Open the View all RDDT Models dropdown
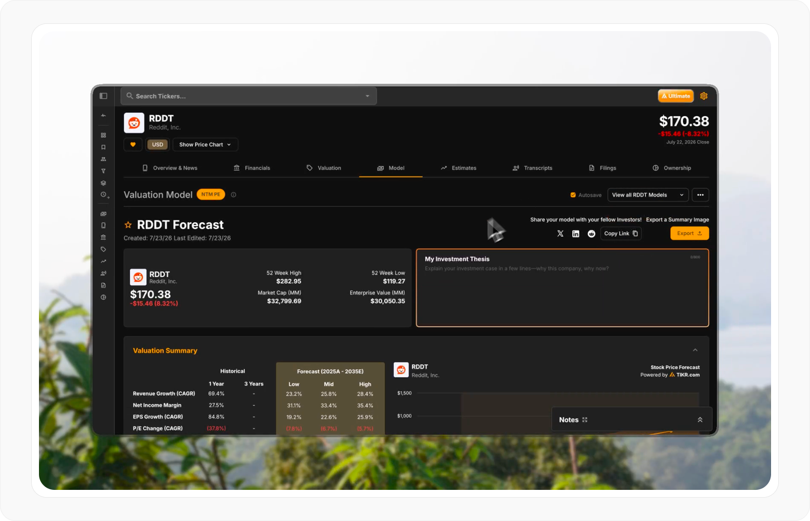810x521 pixels. point(648,195)
